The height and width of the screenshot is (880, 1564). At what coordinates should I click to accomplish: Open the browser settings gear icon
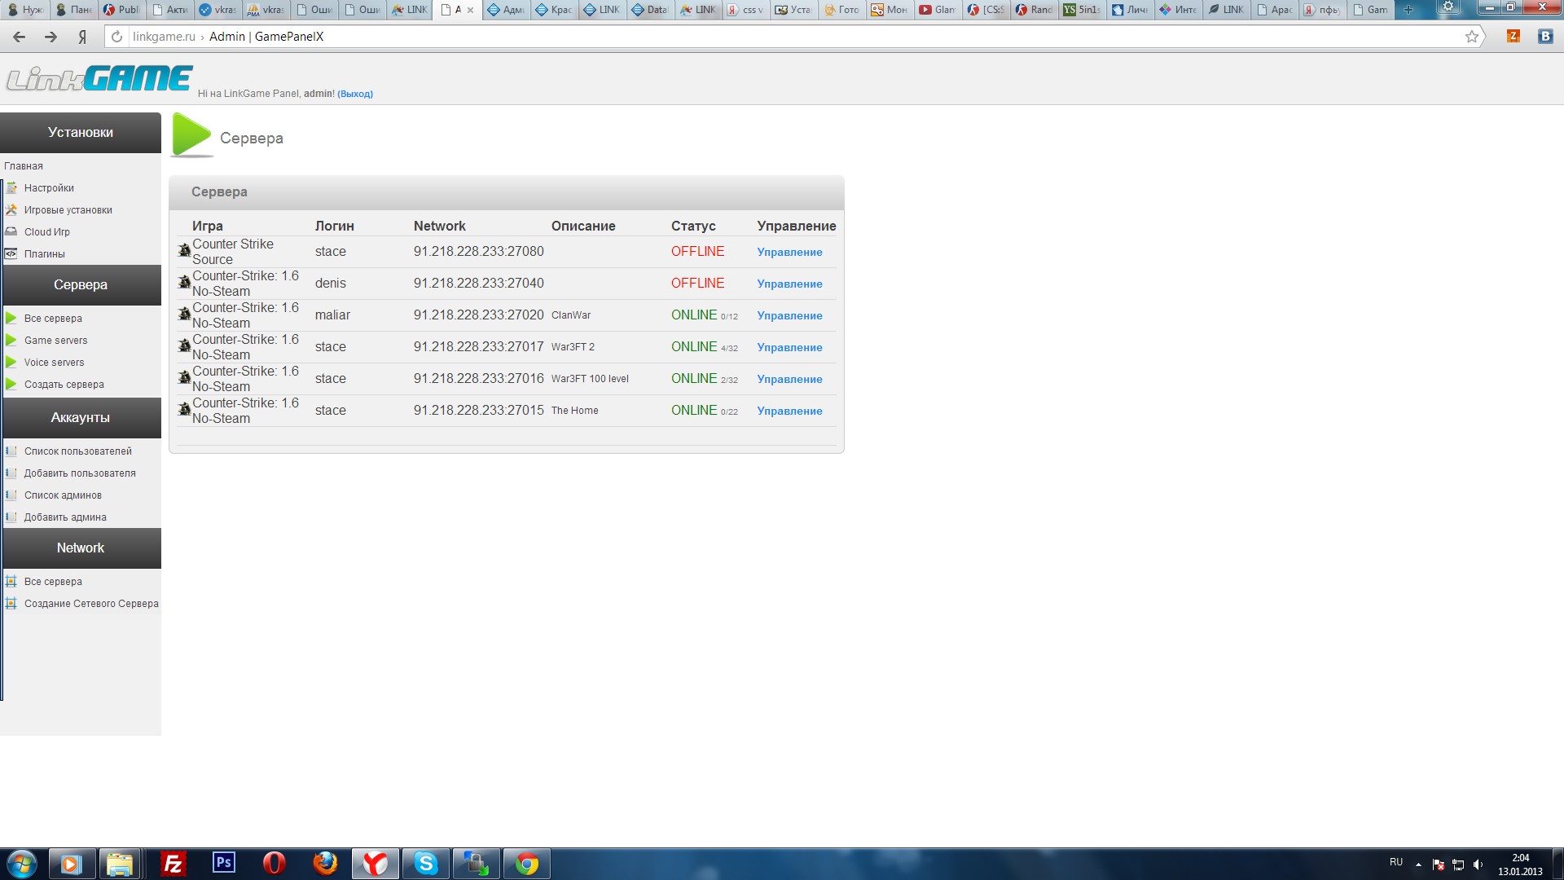pos(1448,7)
